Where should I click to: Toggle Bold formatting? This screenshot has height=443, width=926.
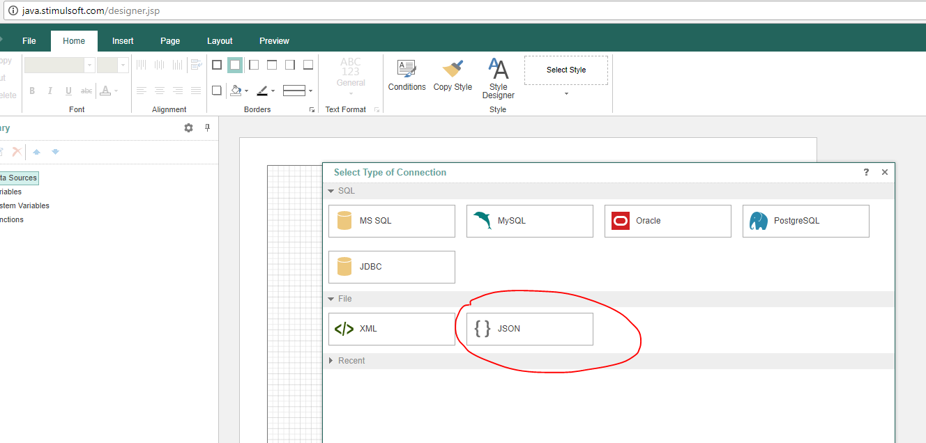32,91
